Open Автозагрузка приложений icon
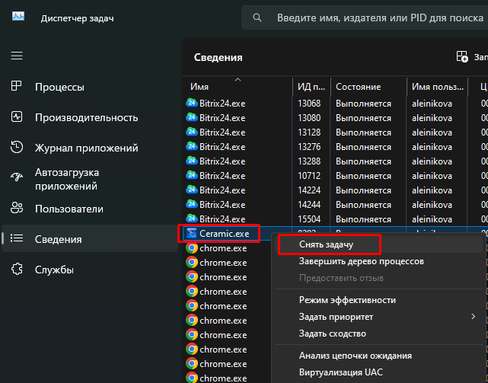 (17, 178)
